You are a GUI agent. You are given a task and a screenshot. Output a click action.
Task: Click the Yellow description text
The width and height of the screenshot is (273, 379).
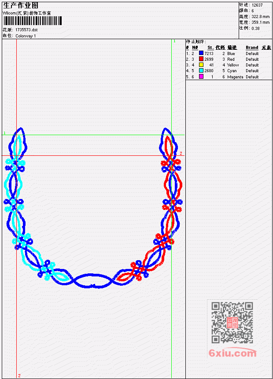pyautogui.click(x=233, y=65)
